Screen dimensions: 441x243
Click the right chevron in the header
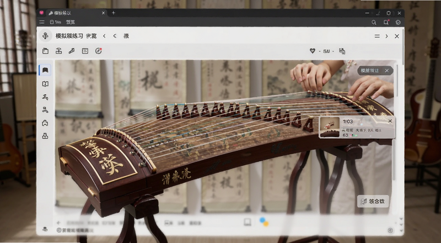click(x=387, y=36)
